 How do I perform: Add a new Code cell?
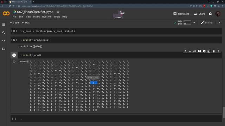[x=14, y=22]
